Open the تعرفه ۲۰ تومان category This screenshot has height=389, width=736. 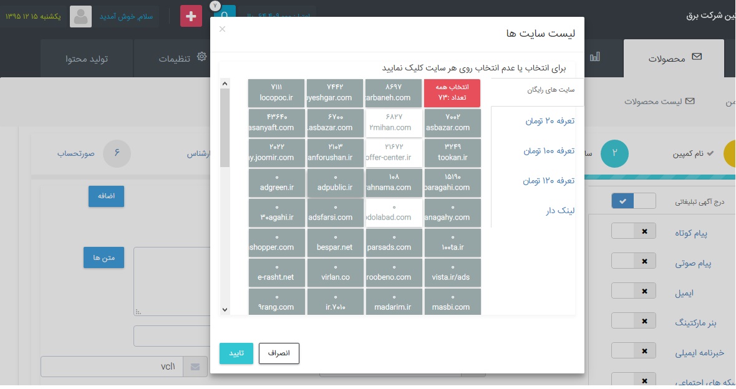(x=550, y=121)
